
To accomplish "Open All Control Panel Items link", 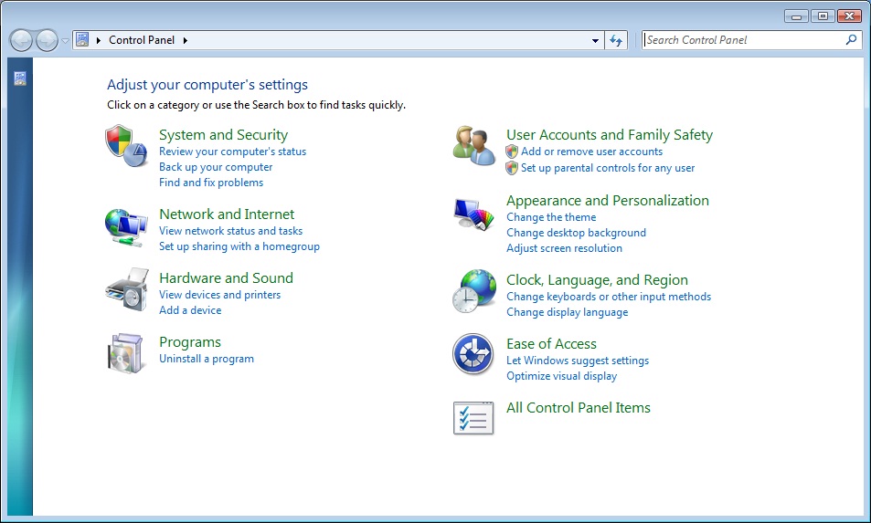I will point(579,408).
